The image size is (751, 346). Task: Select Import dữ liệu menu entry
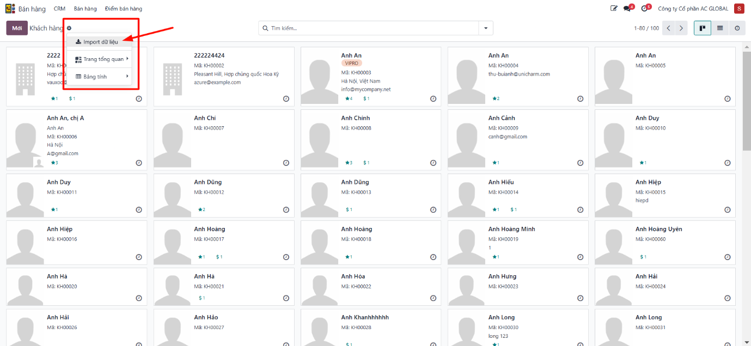click(100, 41)
